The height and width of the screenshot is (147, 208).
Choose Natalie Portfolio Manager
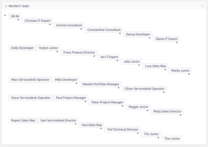tap(100, 84)
